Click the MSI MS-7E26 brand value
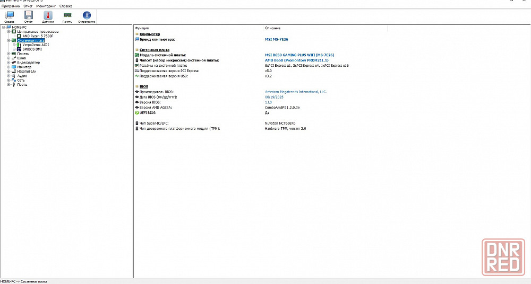Image resolution: width=531 pixels, height=284 pixels. (x=276, y=39)
